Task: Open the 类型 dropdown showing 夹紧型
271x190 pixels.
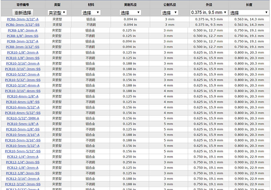Action: [57, 13]
